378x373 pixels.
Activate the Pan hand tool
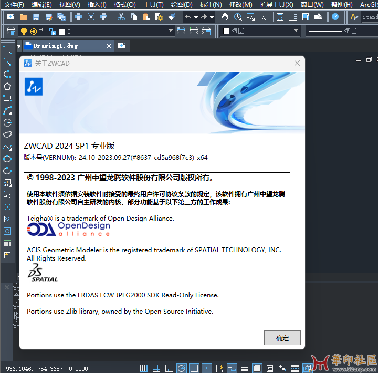[225, 17]
